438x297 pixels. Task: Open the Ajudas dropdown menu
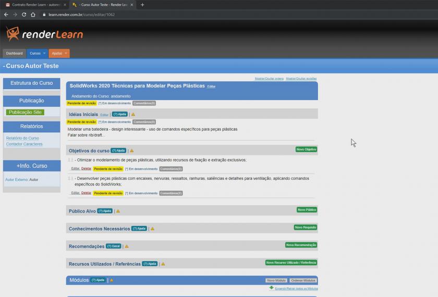pyautogui.click(x=59, y=53)
